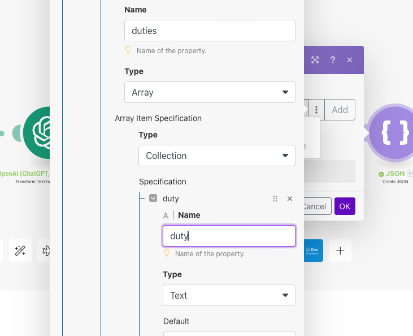Image resolution: width=413 pixels, height=336 pixels.
Task: Click the OK button
Action: pyautogui.click(x=345, y=206)
